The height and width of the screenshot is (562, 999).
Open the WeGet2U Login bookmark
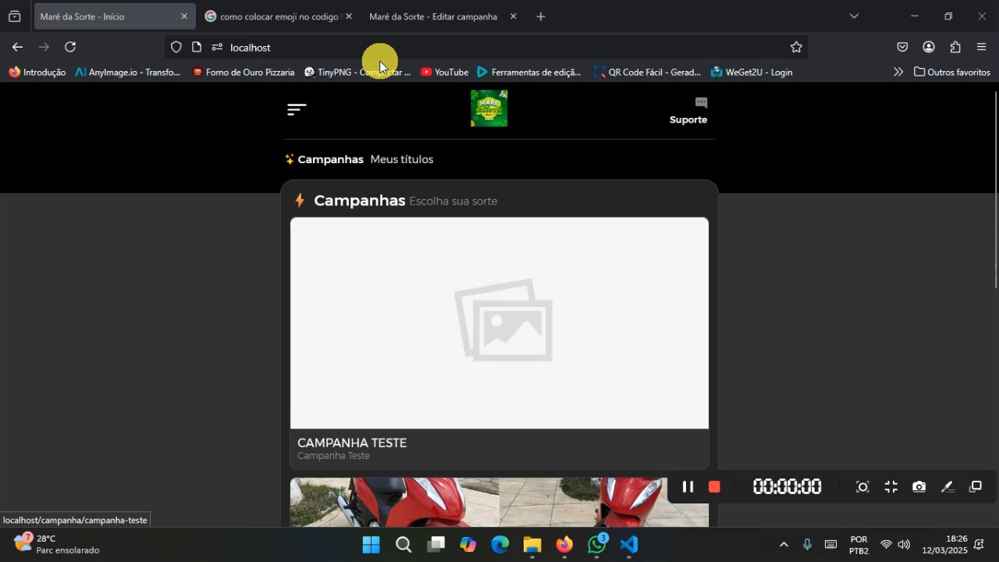coord(752,72)
